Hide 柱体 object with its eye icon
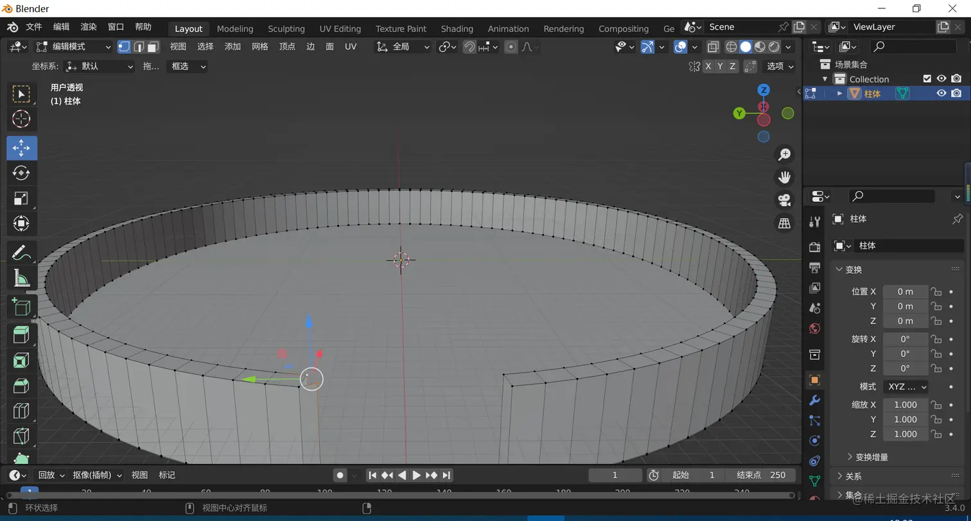This screenshot has height=521, width=971. [x=941, y=93]
